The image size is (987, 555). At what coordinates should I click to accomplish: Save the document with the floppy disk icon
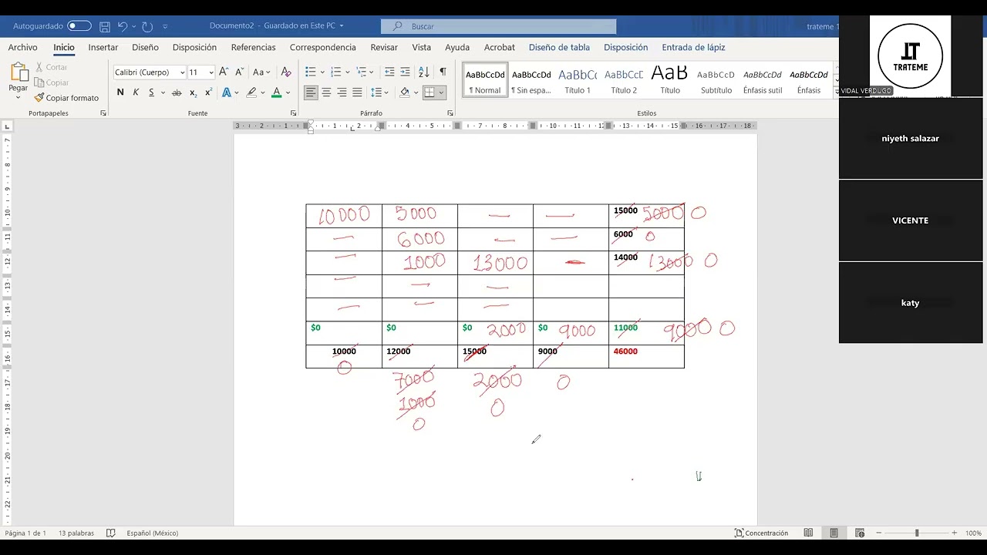[x=105, y=26]
